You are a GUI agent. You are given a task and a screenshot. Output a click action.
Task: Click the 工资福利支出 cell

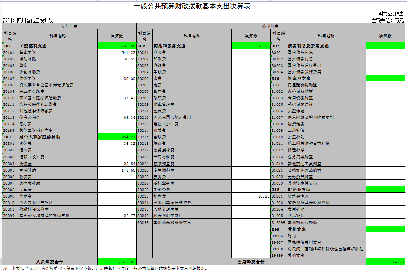[x=58, y=46]
